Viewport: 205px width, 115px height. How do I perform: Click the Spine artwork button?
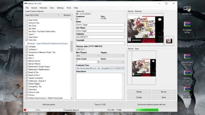[x=164, y=97]
